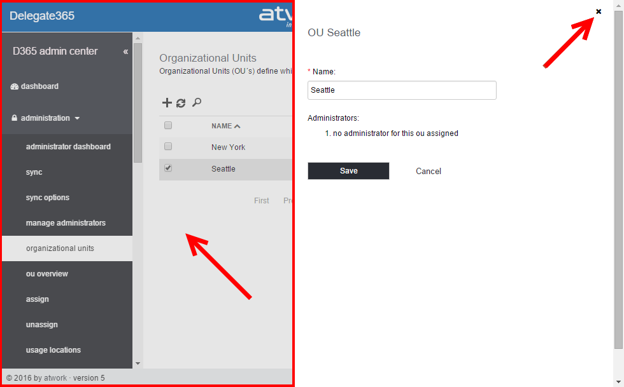Click the refresh list icon
Image resolution: width=624 pixels, height=387 pixels.
[181, 103]
